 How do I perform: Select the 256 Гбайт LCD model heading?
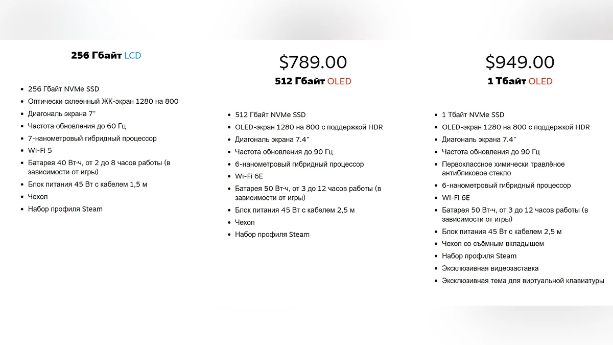click(x=106, y=55)
